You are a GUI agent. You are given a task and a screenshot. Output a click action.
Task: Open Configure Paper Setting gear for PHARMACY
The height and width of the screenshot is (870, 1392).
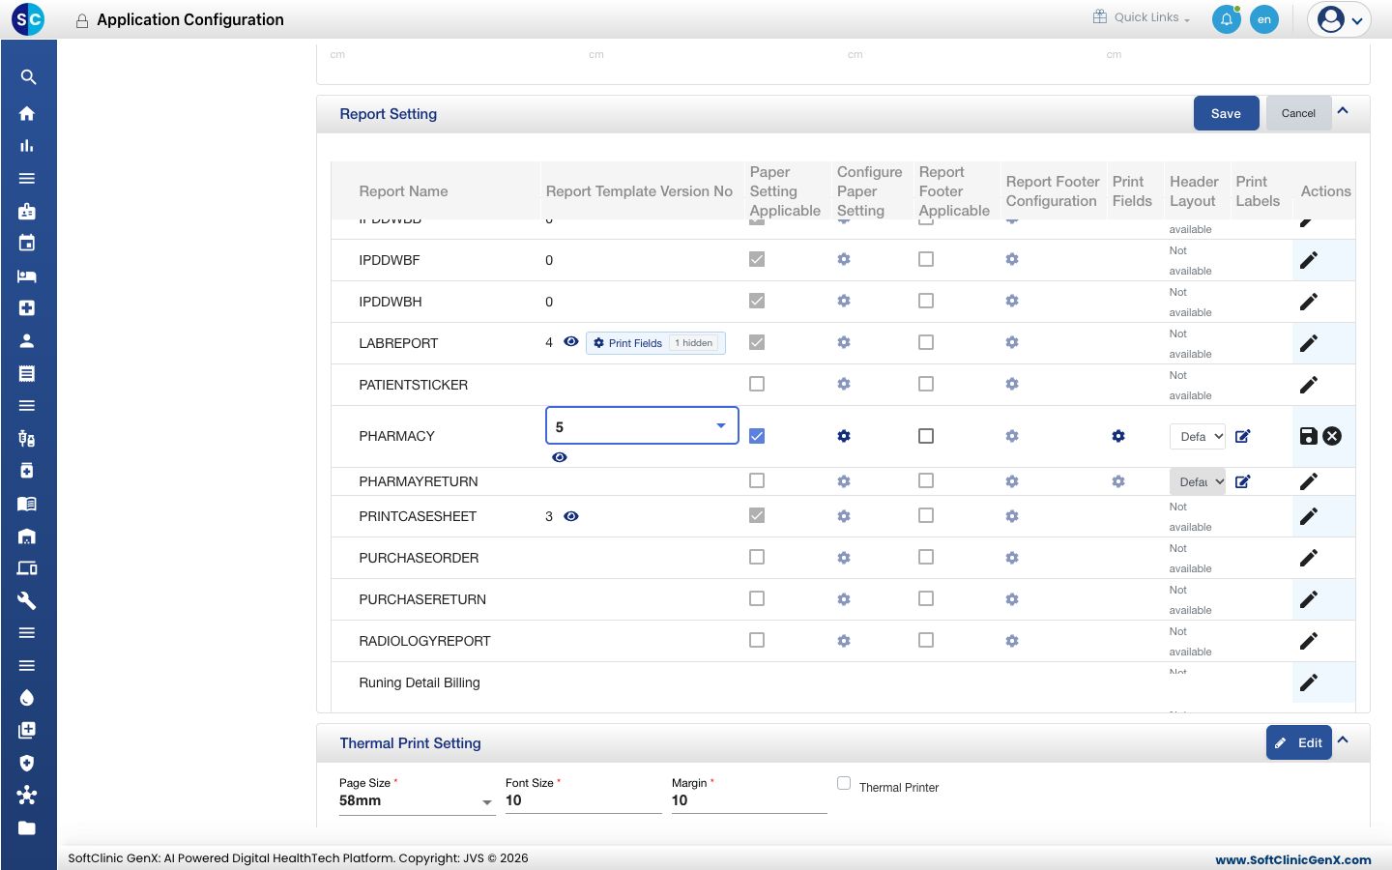click(x=844, y=436)
